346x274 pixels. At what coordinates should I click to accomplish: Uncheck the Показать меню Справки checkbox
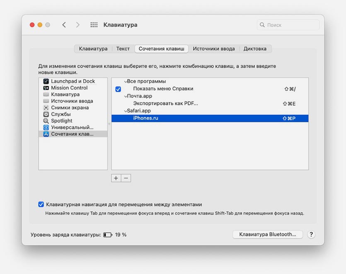click(x=118, y=89)
